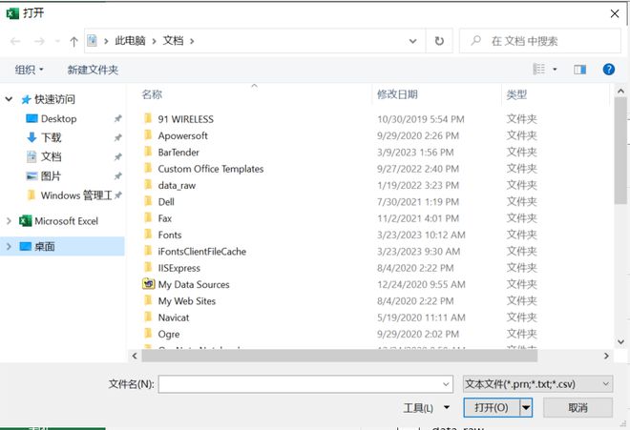Expand the 桌面 tree node

[9, 247]
